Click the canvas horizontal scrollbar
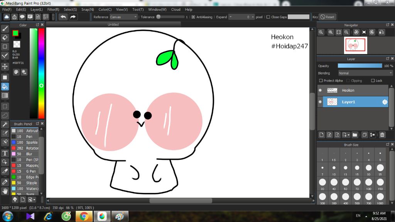395x222 pixels. click(181, 200)
